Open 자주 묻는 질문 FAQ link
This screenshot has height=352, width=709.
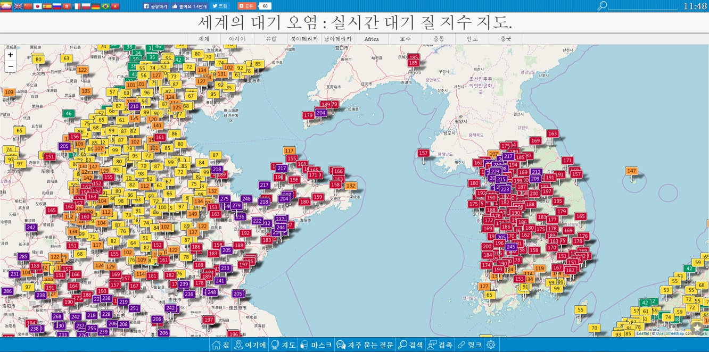coord(365,345)
